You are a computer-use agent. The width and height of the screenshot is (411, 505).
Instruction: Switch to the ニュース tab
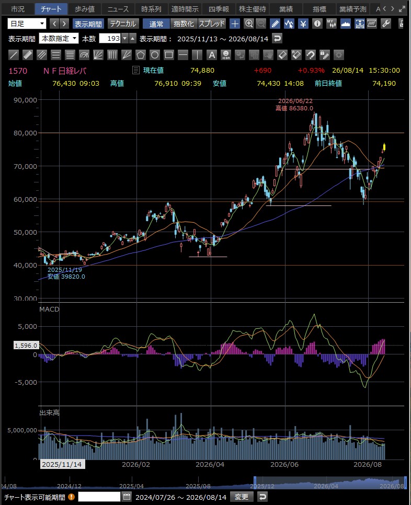[118, 9]
